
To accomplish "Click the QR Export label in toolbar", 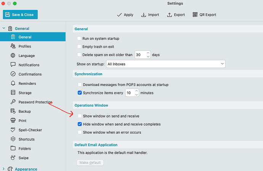I will (208, 15).
